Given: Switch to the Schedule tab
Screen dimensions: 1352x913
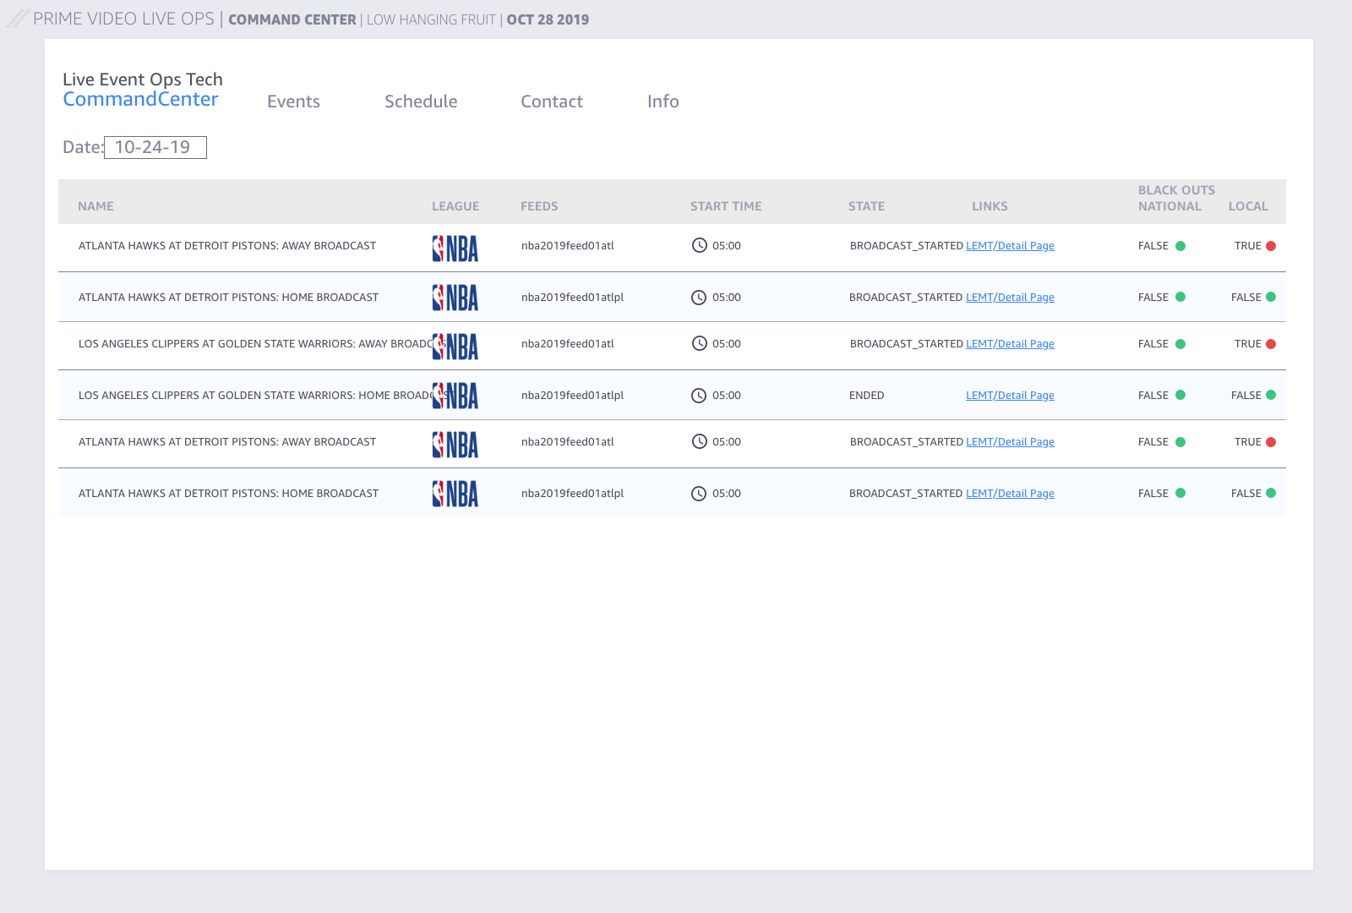Looking at the screenshot, I should [x=421, y=101].
